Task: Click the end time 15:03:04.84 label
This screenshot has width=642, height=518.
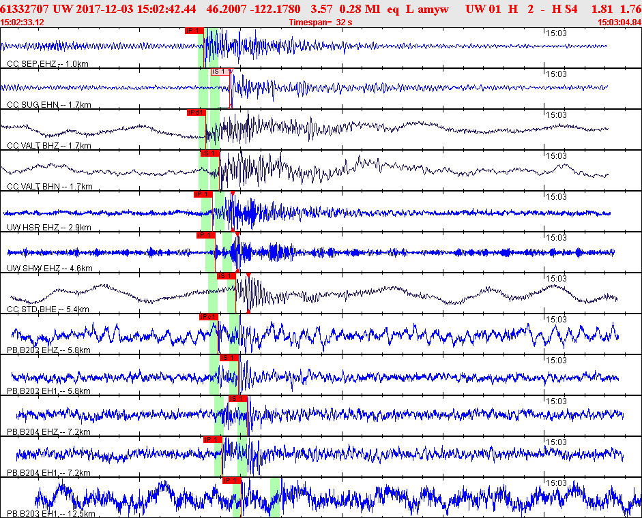Action: [619, 22]
